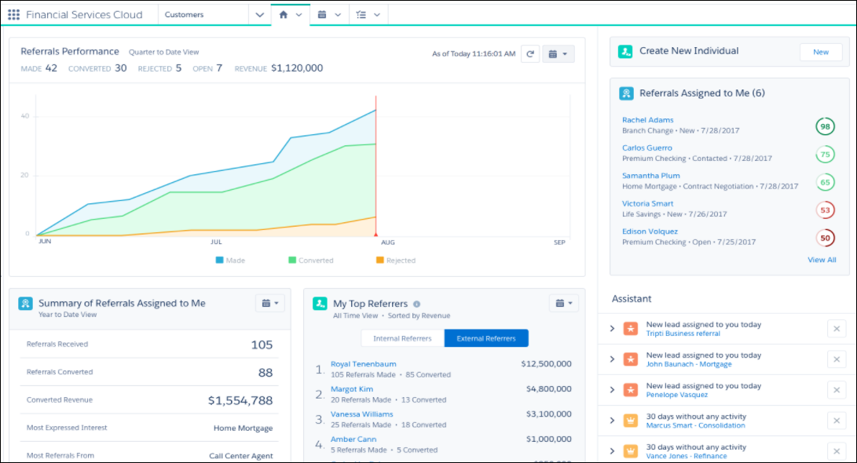Open Referrals Performance date range dropdown
Screen dimensions: 857x463
[558, 54]
